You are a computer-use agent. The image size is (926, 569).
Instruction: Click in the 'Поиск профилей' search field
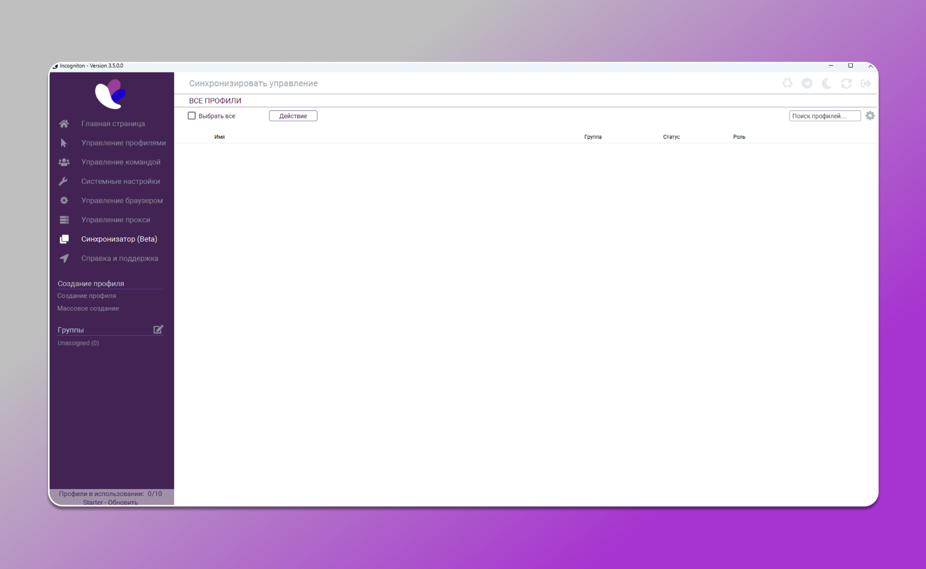click(824, 116)
